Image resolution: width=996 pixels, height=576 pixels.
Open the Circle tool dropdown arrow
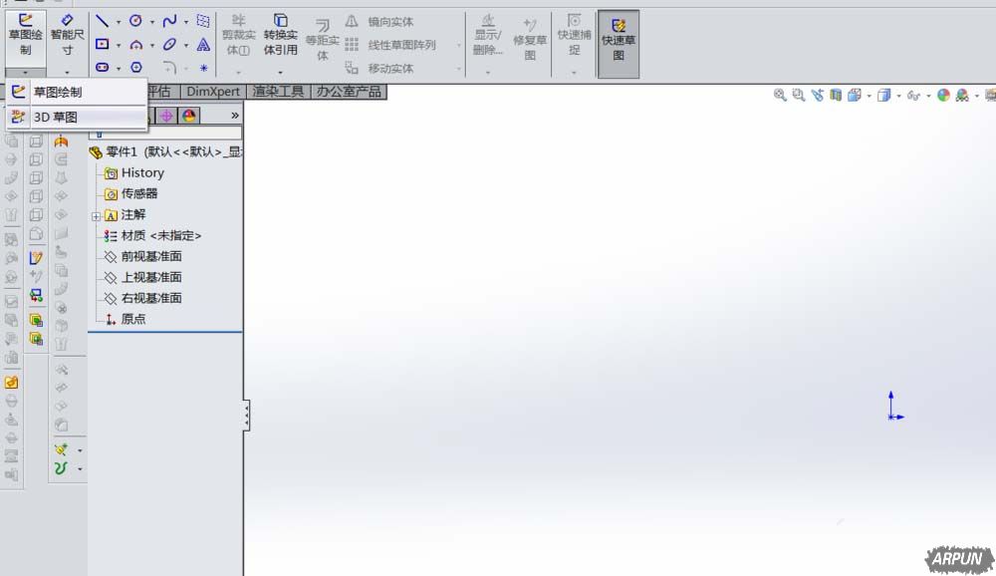click(151, 22)
